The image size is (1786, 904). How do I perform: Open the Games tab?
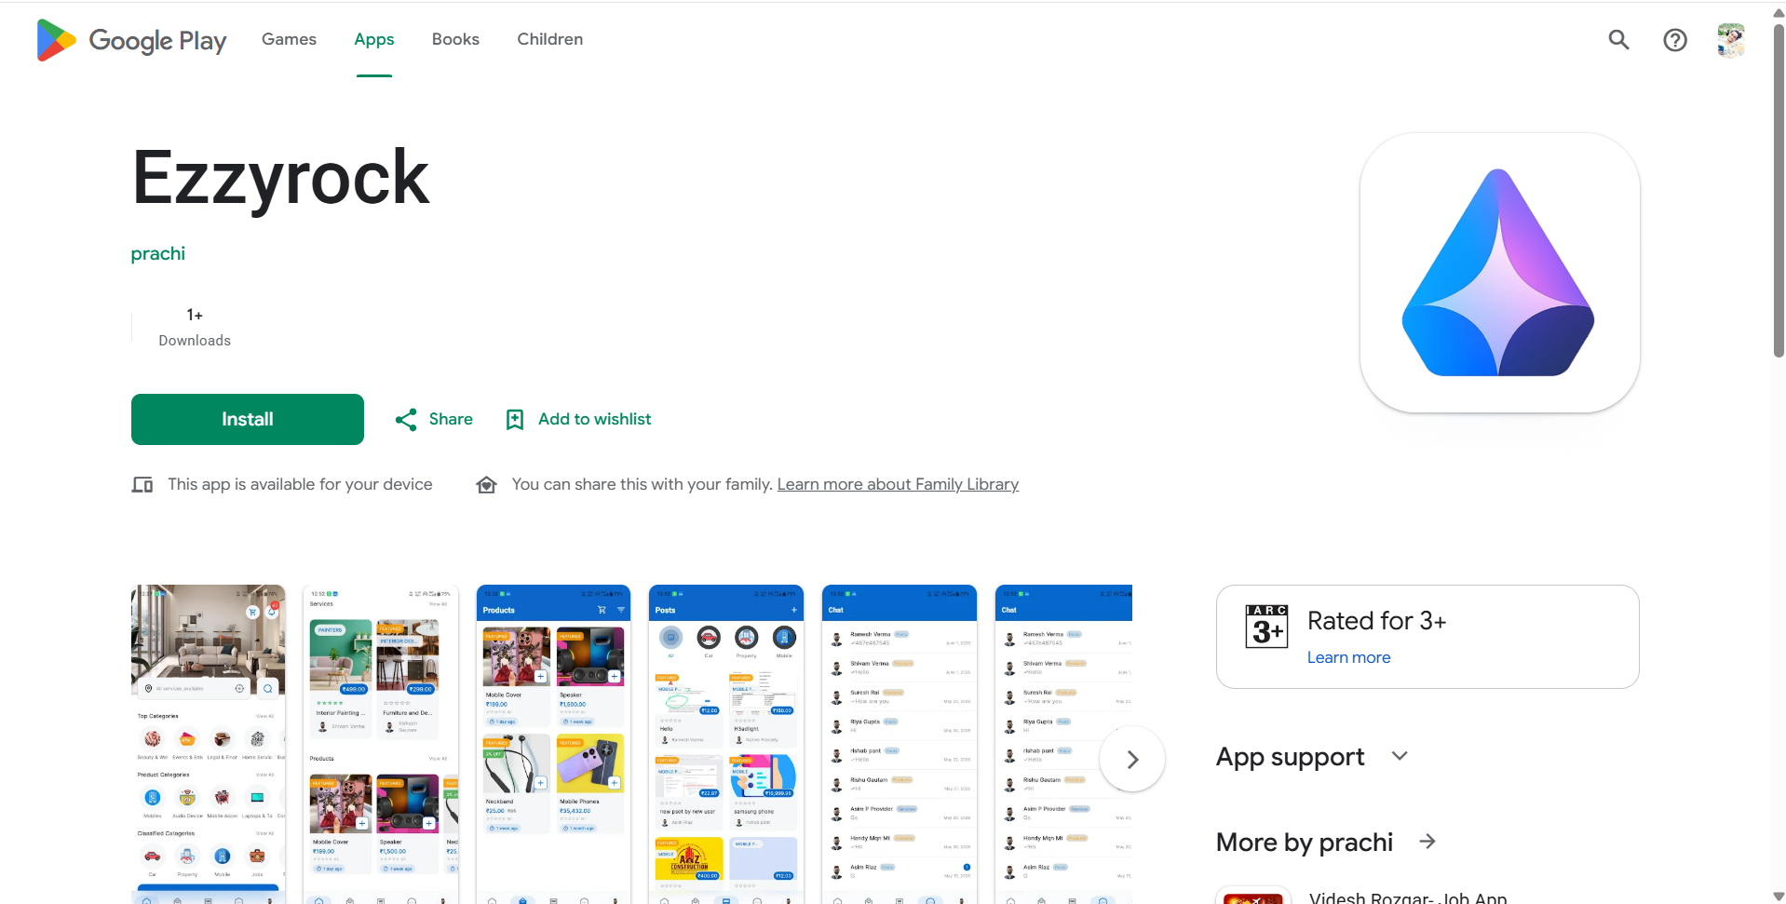289,39
